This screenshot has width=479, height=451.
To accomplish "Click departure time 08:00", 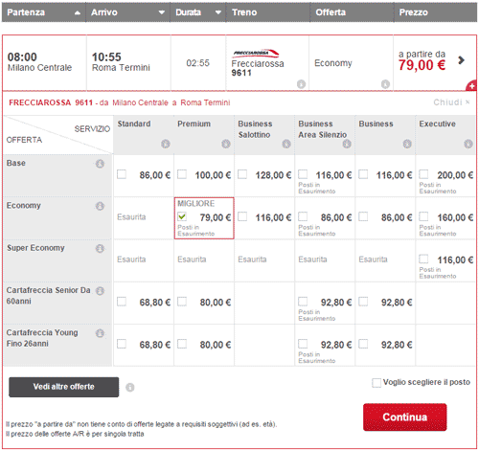I will pos(22,56).
